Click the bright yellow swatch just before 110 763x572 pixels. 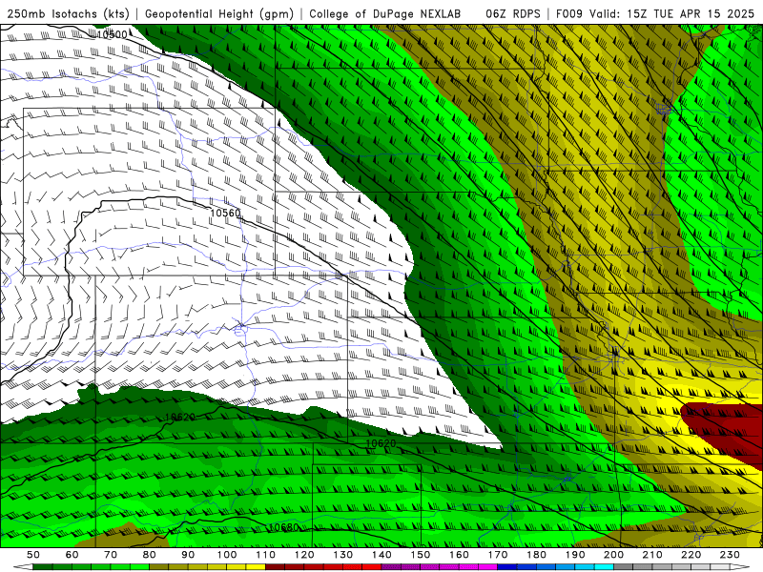(256, 567)
